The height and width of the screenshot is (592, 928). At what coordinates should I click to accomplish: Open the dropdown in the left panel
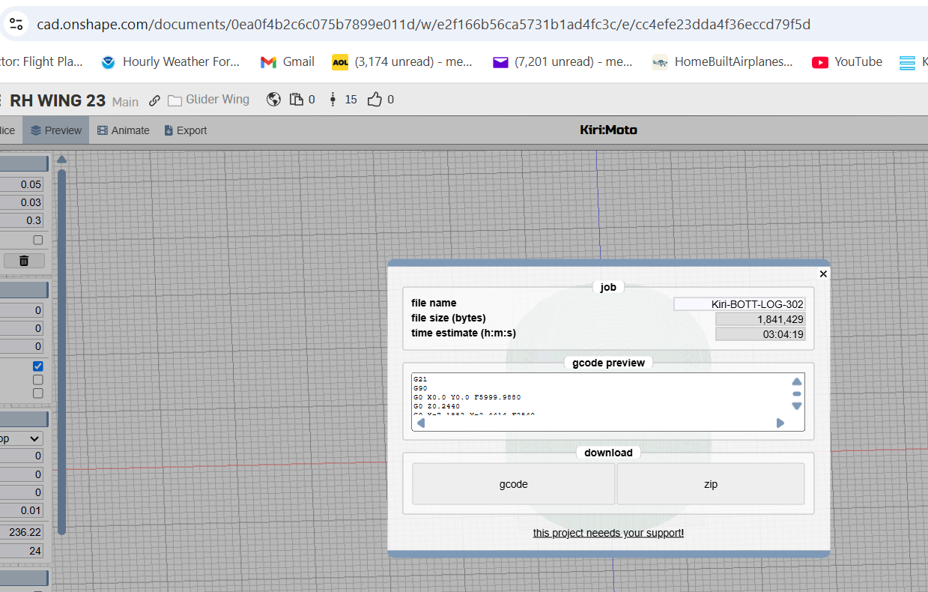21,438
